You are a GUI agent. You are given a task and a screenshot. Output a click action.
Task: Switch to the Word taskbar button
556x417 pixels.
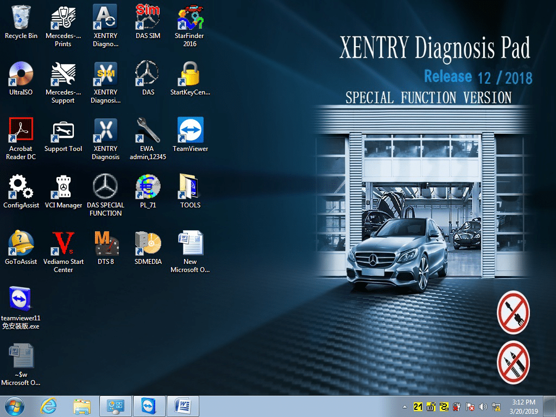[183, 406]
